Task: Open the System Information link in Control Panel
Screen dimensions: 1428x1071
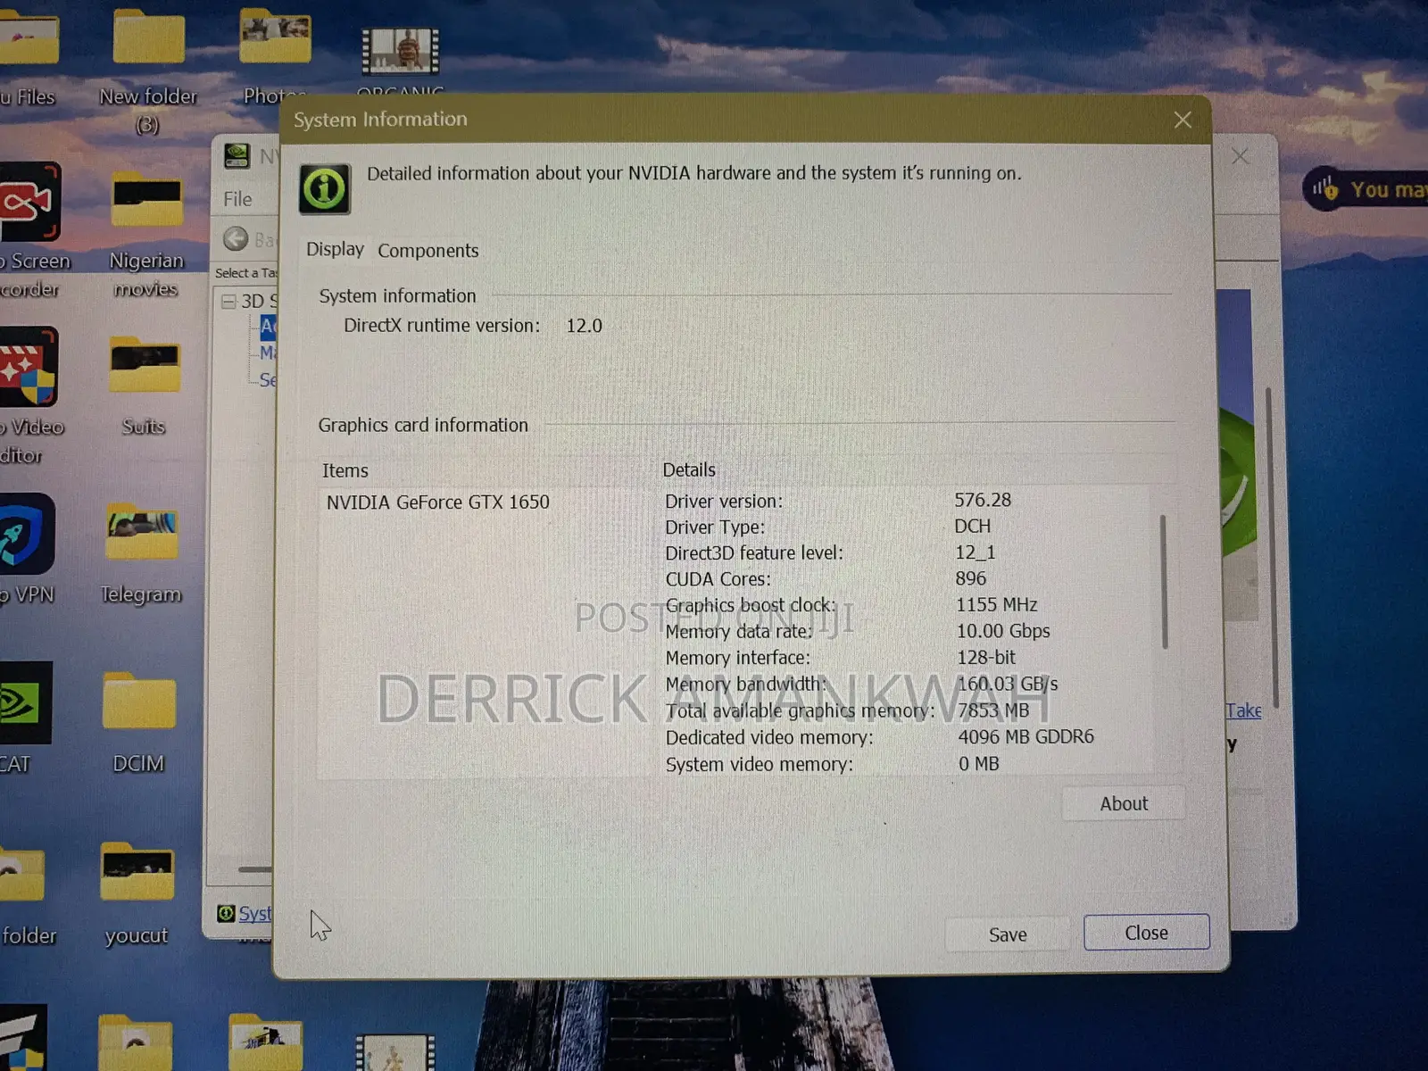Action: point(254,913)
